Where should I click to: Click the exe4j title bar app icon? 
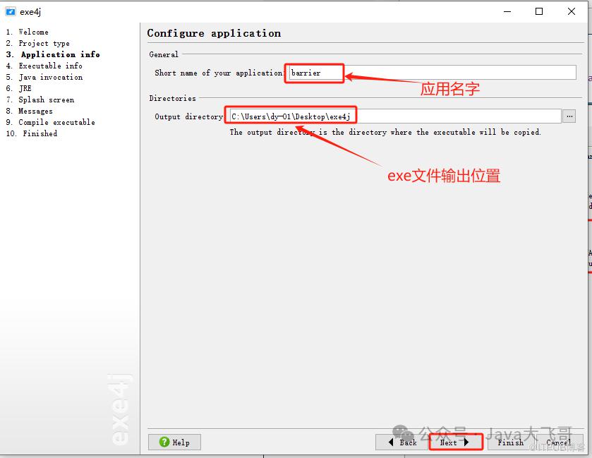pyautogui.click(x=10, y=12)
